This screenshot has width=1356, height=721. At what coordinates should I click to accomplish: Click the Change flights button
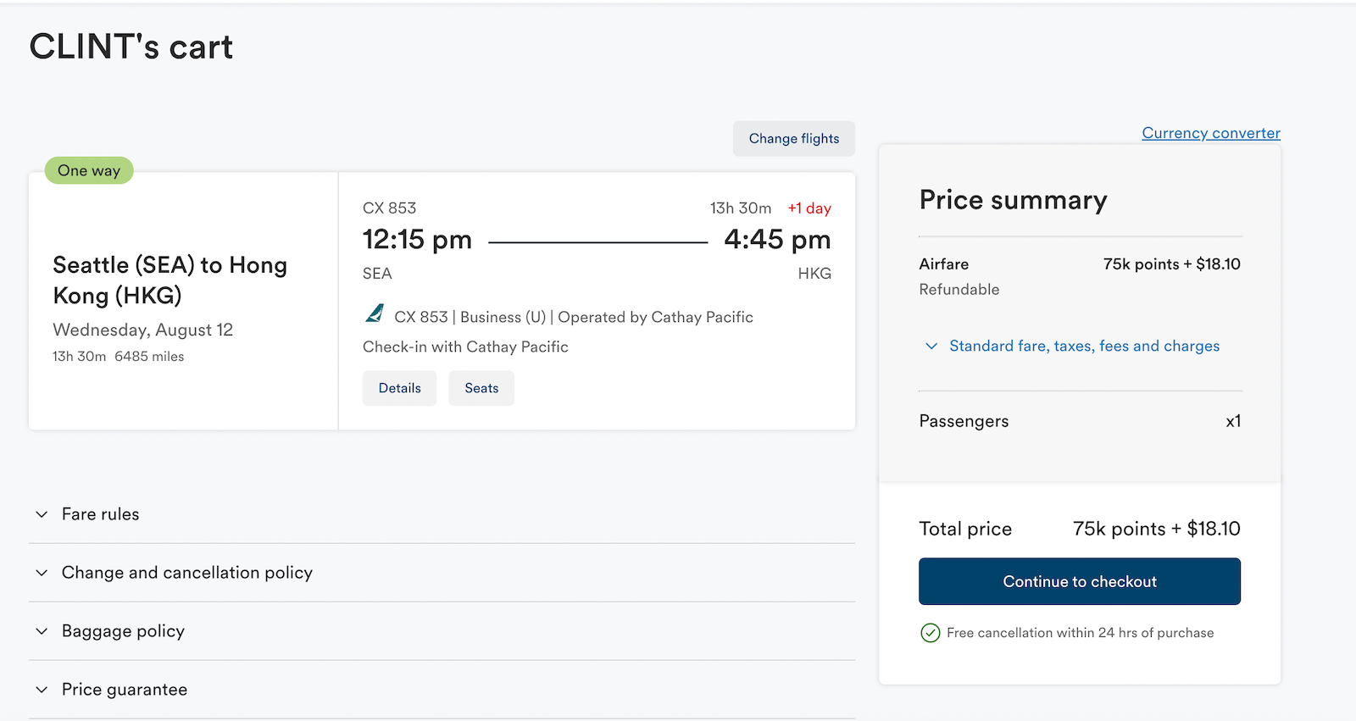tap(794, 138)
